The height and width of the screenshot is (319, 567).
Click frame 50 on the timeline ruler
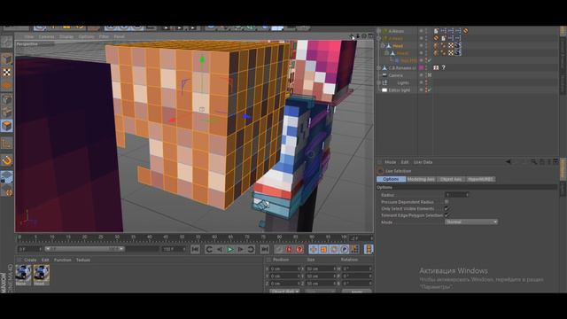(x=182, y=237)
